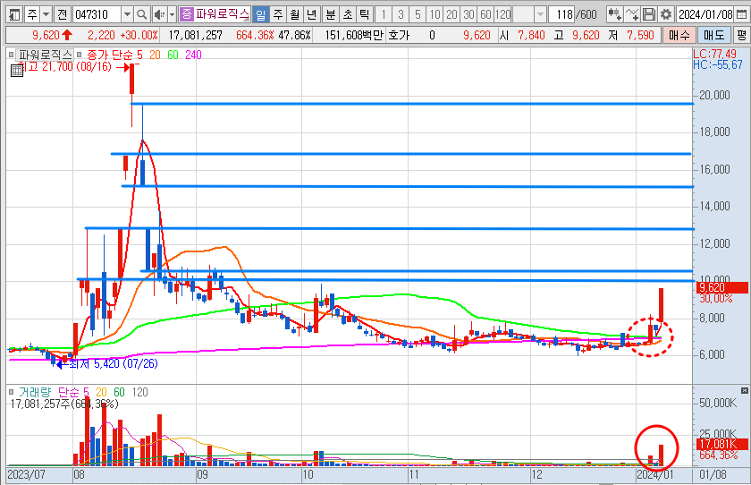This screenshot has height=485, width=751.
Task: Expand the custom interval dropdown arrow
Action: pyautogui.click(x=540, y=15)
